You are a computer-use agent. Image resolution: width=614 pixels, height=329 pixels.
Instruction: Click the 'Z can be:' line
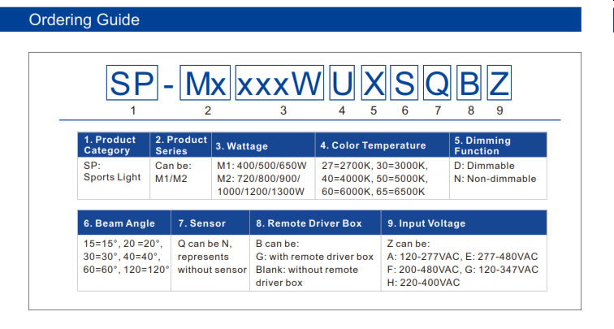[x=409, y=244]
